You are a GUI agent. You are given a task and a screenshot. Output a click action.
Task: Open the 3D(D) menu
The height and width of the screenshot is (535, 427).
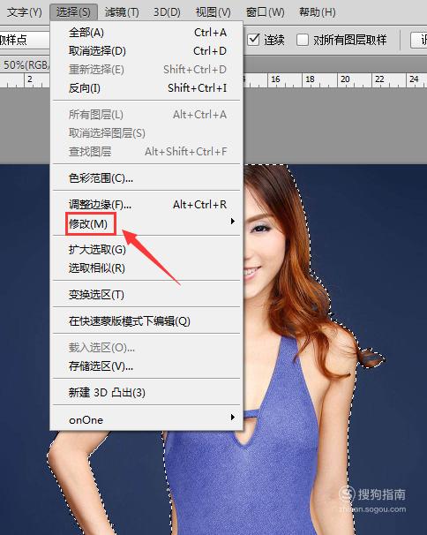pyautogui.click(x=167, y=12)
